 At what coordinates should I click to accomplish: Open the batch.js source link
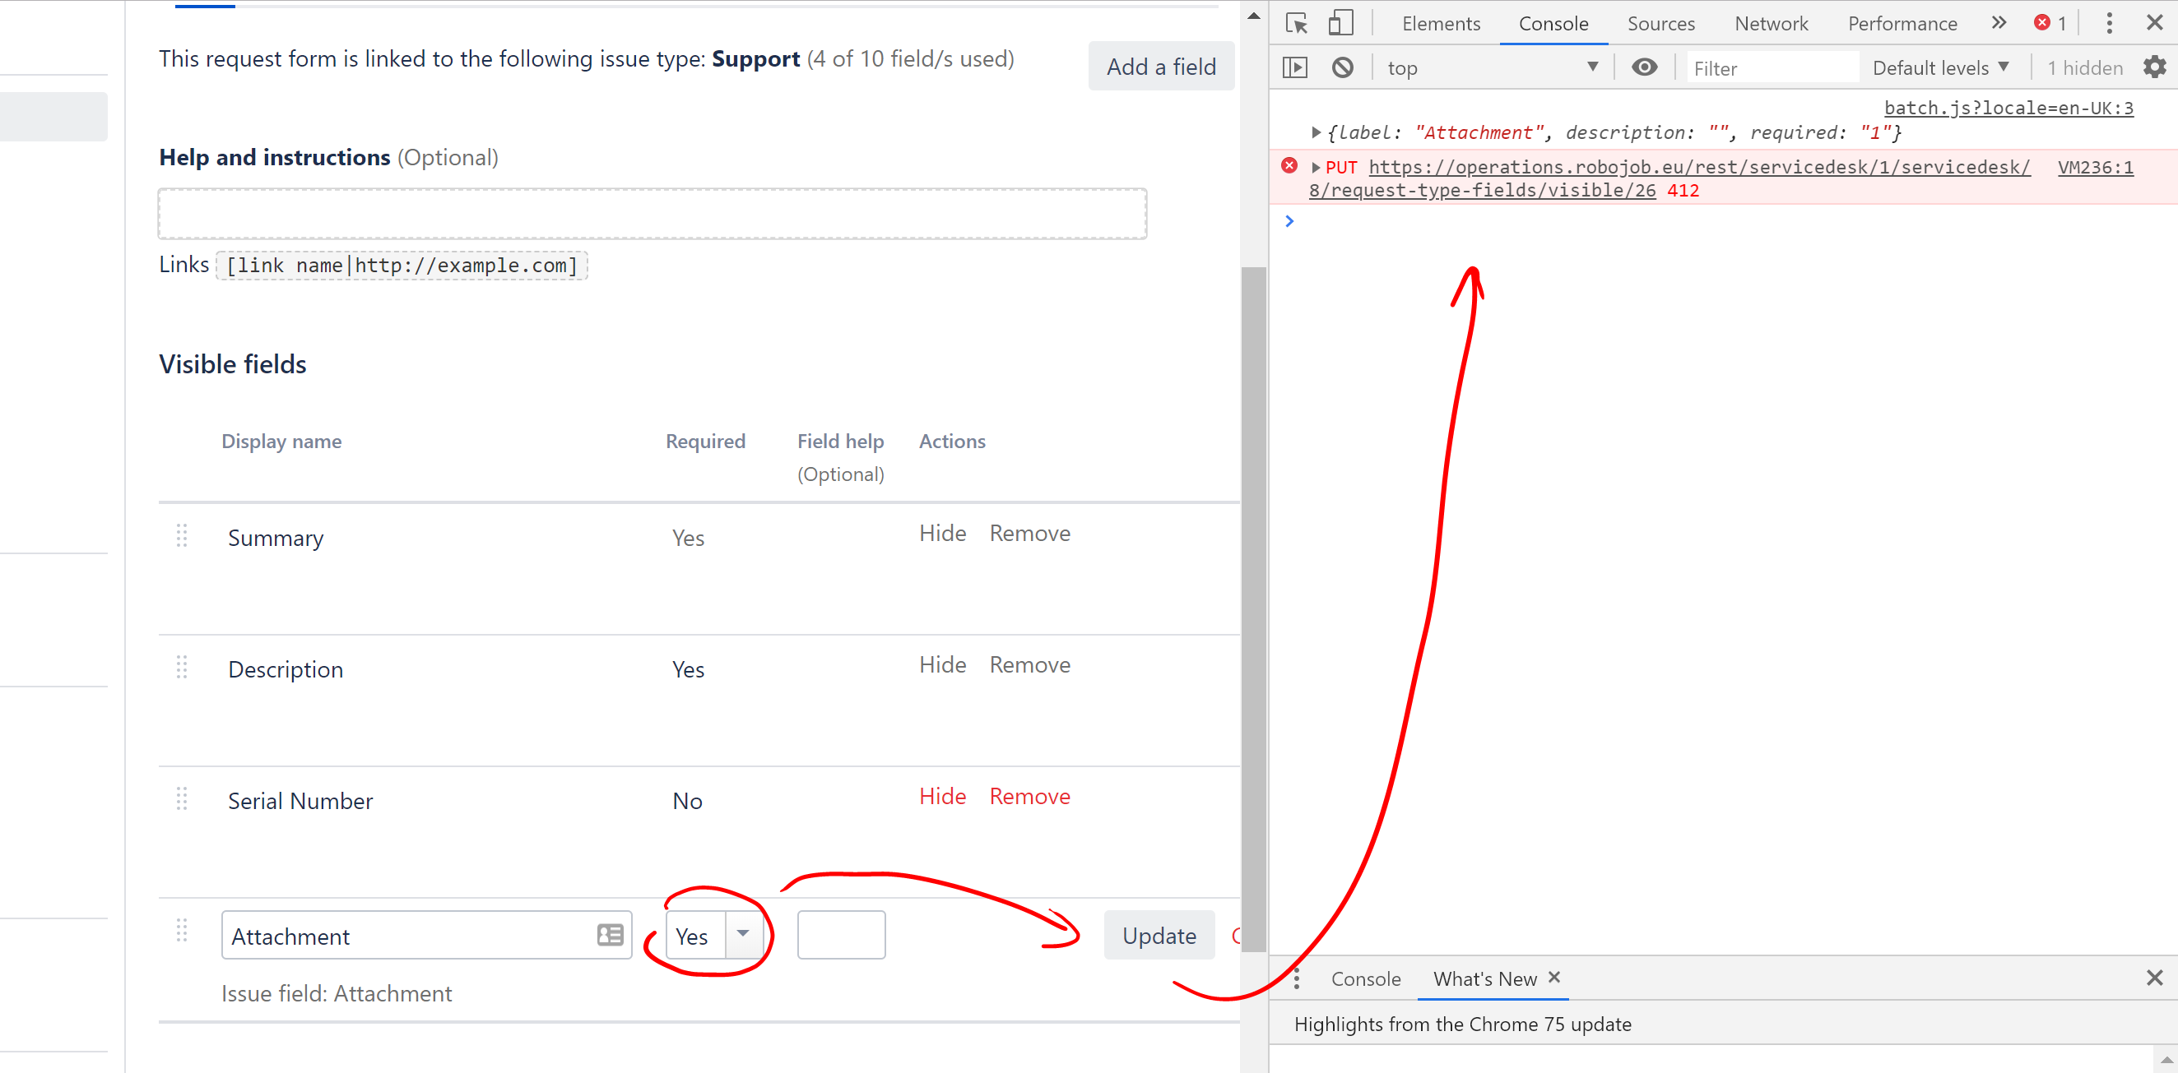tap(2008, 109)
